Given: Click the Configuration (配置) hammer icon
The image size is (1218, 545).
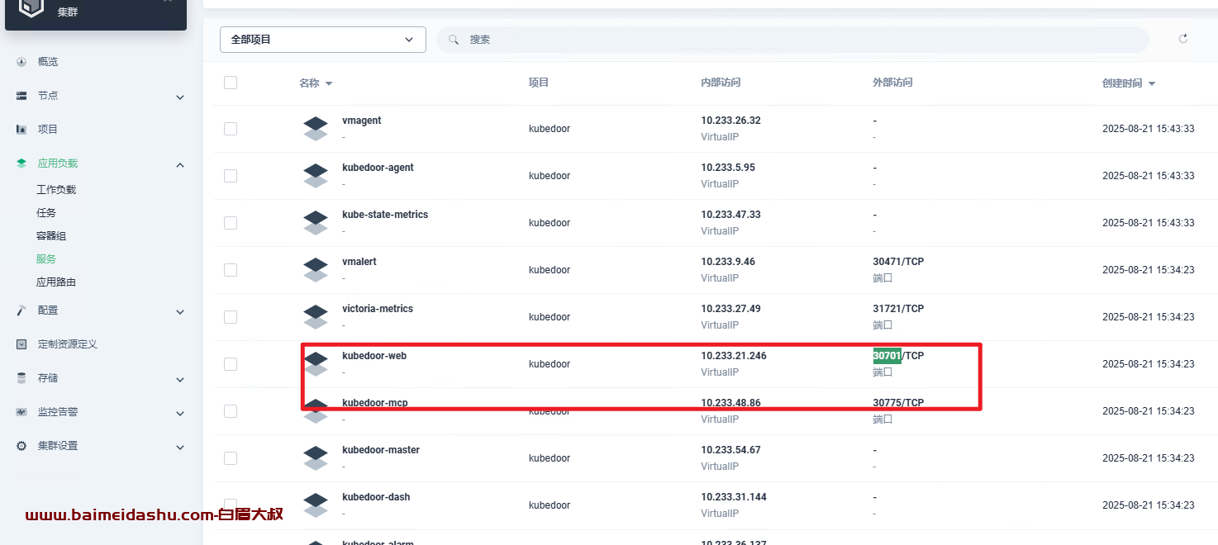Looking at the screenshot, I should [x=21, y=310].
